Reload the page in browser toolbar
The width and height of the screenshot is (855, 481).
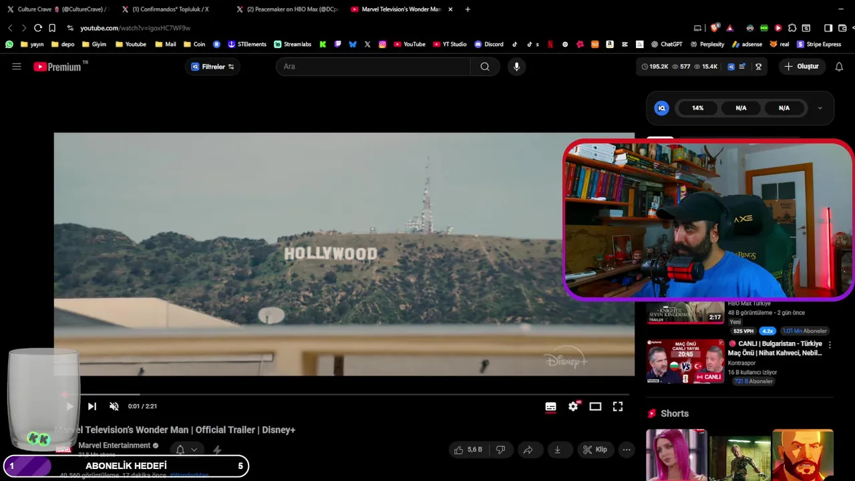38,28
